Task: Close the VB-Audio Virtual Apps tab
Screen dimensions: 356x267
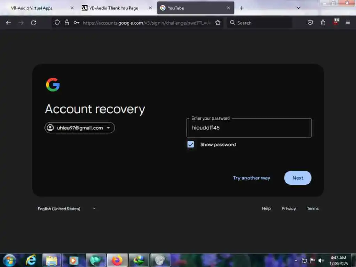Action: point(72,8)
